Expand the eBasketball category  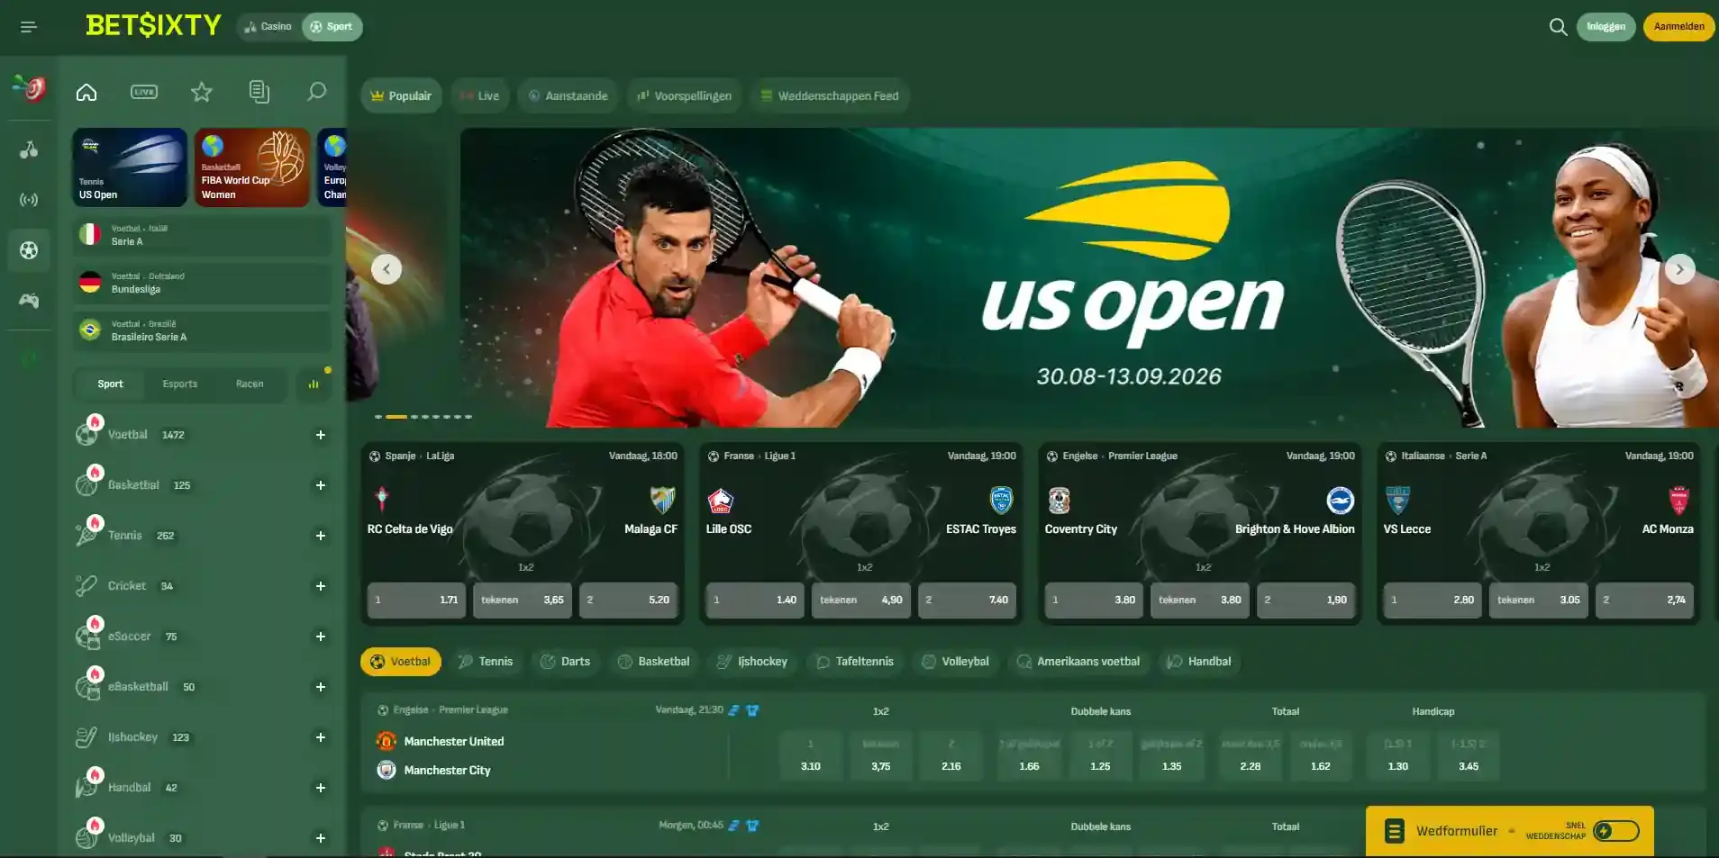320,687
